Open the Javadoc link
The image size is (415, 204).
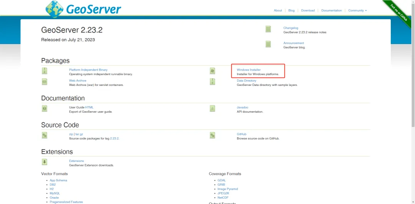[x=242, y=107]
